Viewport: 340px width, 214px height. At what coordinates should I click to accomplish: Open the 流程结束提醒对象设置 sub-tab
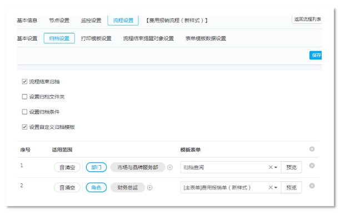(148, 38)
